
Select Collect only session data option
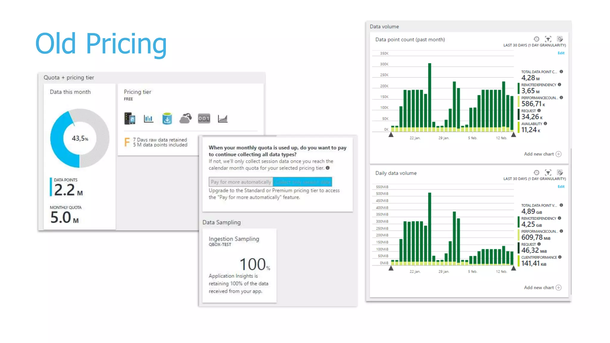[302, 182]
